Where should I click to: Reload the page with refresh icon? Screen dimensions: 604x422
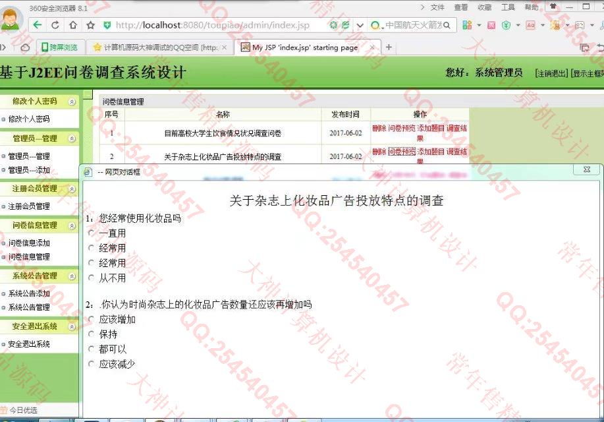pos(55,25)
